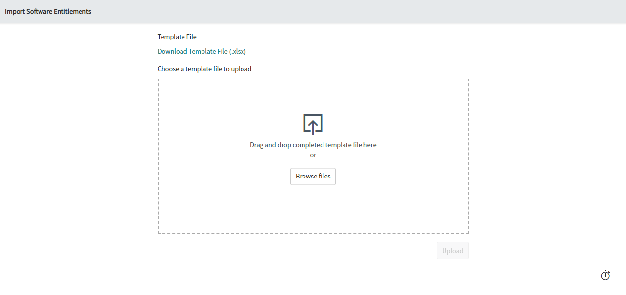Select the Template File section label
The height and width of the screenshot is (295, 626).
177,36
